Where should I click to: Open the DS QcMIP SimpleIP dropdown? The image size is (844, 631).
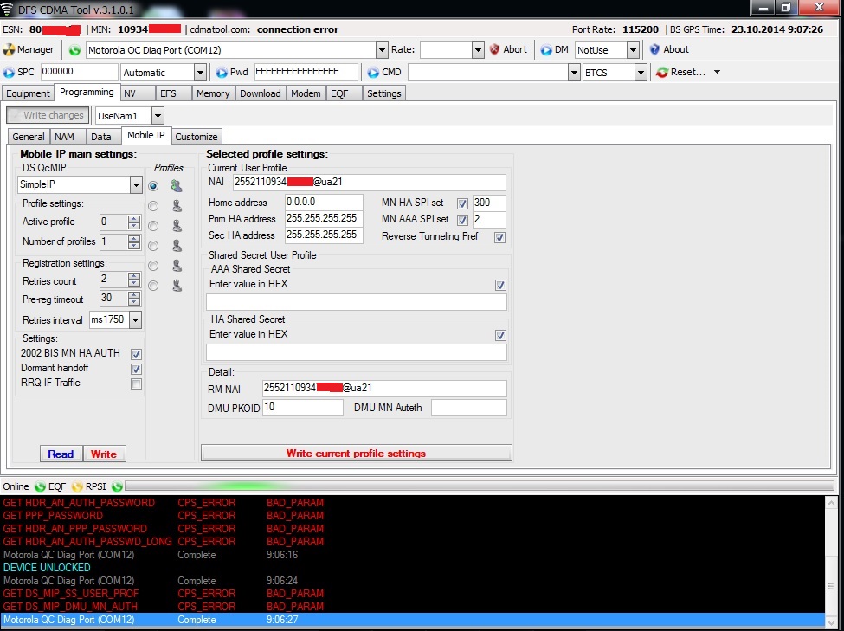pyautogui.click(x=136, y=185)
